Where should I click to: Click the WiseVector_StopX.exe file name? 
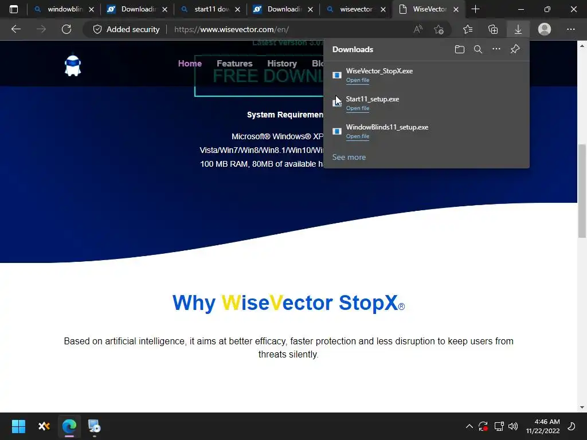379,70
